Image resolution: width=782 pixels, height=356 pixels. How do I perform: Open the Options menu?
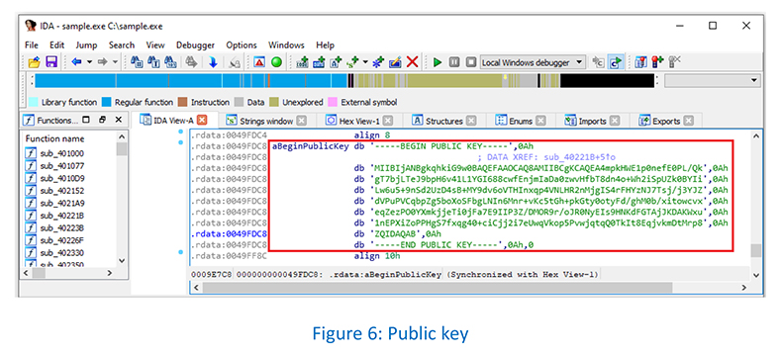tap(242, 44)
